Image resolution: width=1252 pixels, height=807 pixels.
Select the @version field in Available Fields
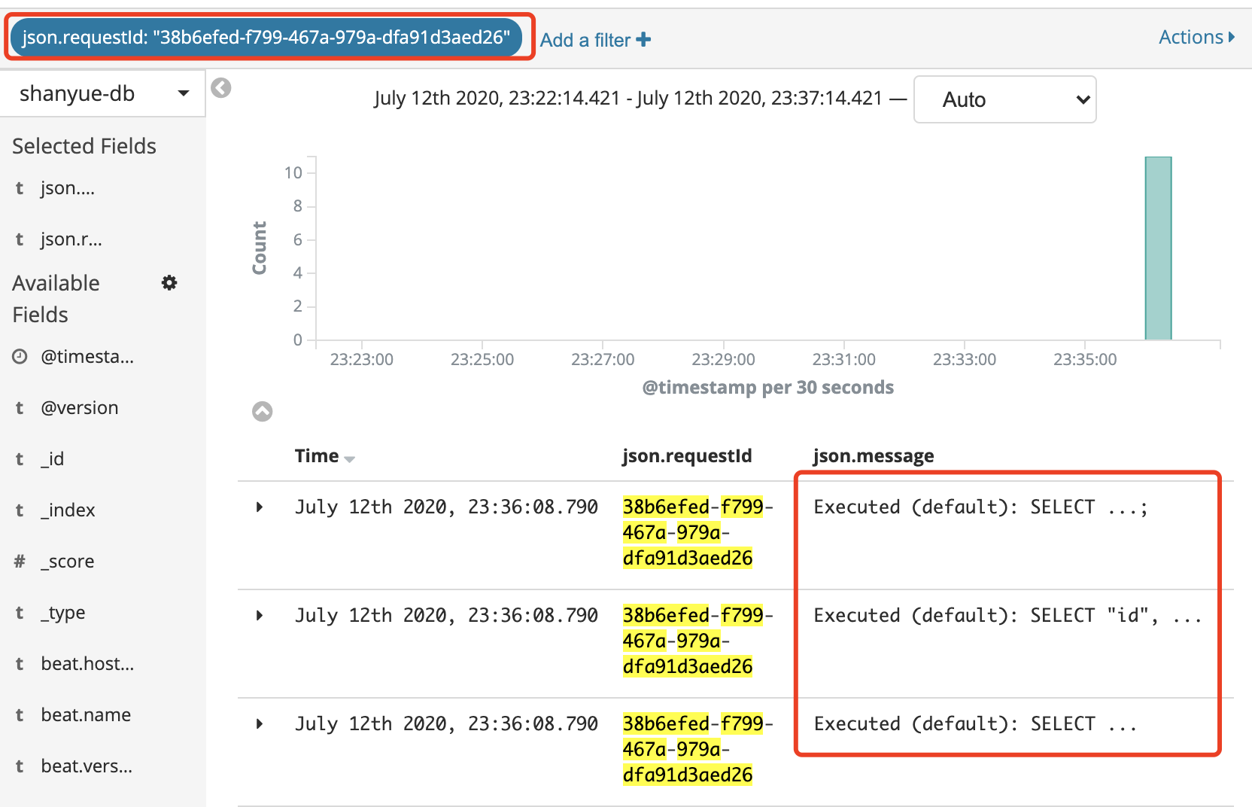80,408
